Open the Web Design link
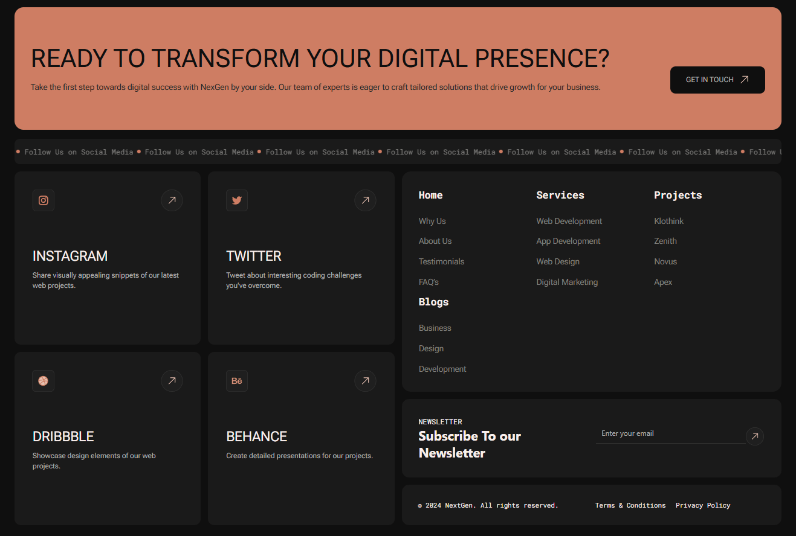The width and height of the screenshot is (796, 536). 558,261
